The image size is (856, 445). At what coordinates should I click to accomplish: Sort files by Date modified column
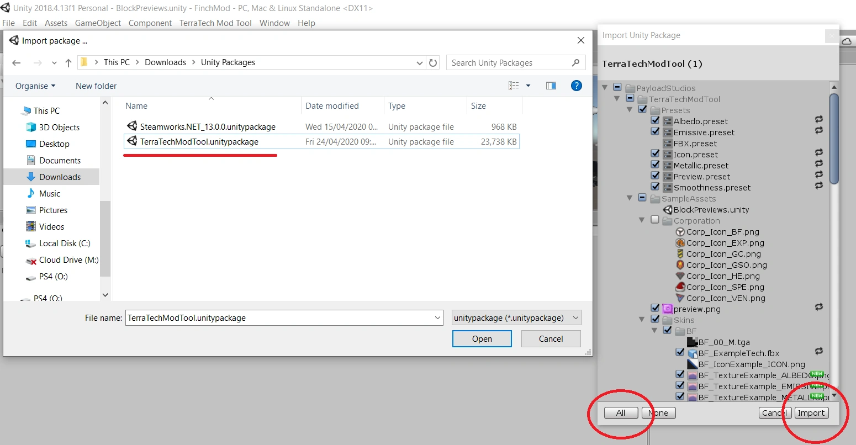[x=332, y=106]
